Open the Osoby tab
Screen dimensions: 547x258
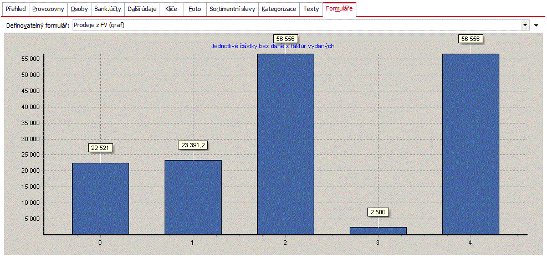coord(79,9)
